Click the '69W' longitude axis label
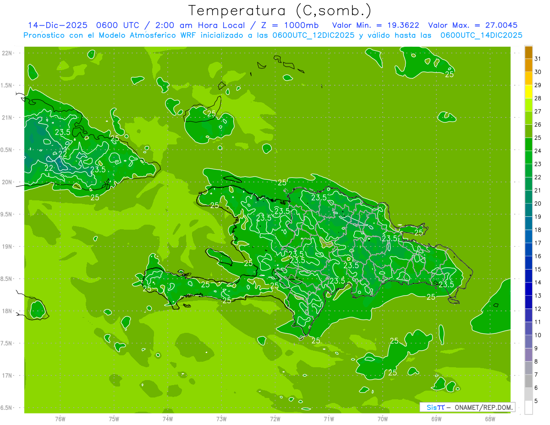The width and height of the screenshot is (550, 425). [436, 419]
